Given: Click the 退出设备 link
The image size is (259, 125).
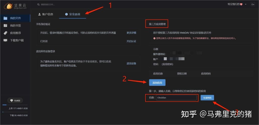Looking at the screenshot, I should pos(131,63).
